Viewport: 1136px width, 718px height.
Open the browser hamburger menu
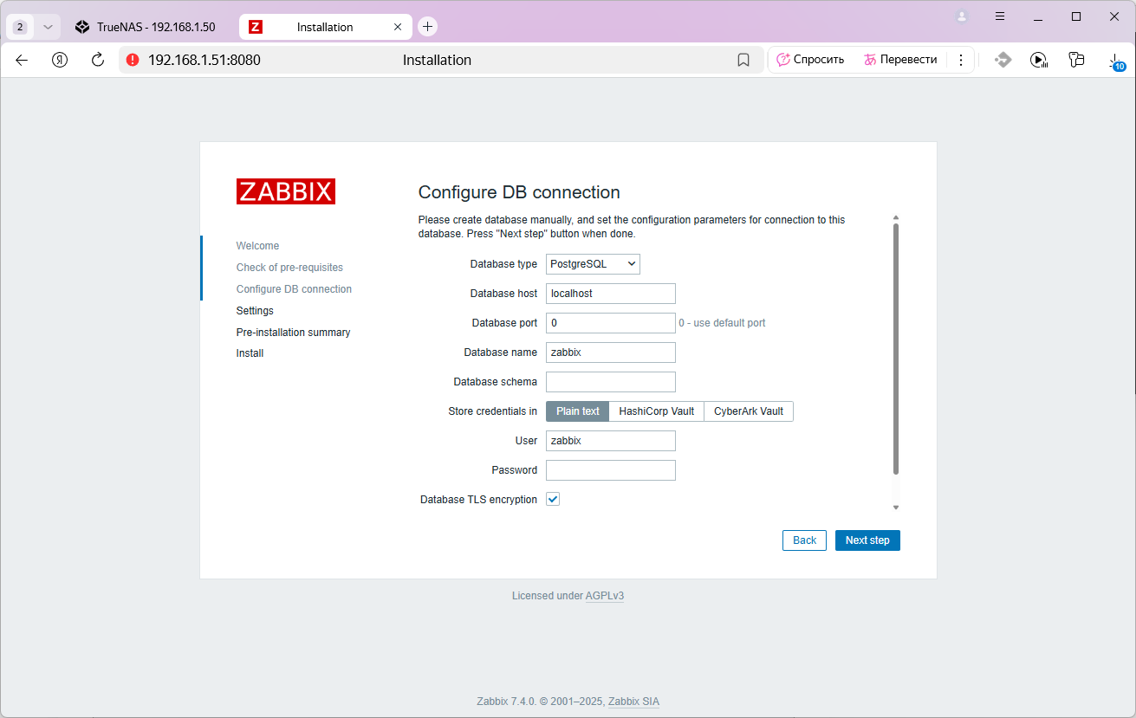tap(1000, 16)
